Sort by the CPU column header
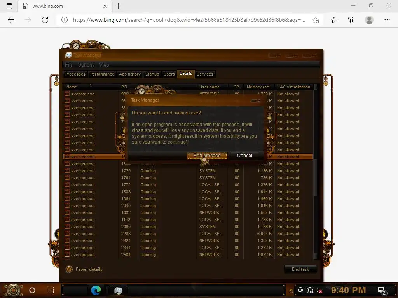This screenshot has width=398, height=298. [x=236, y=87]
